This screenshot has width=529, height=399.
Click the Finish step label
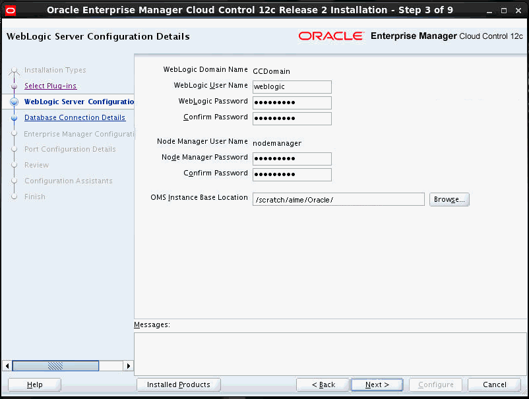[35, 197]
